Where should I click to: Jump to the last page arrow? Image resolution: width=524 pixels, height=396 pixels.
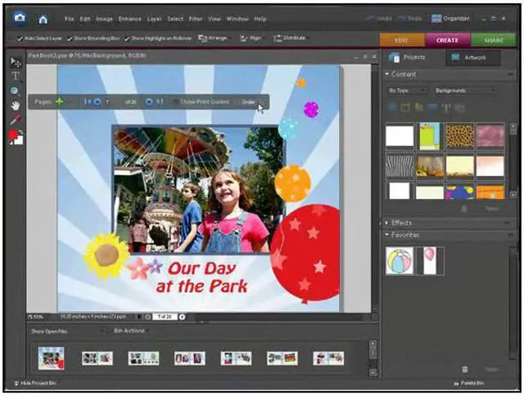[x=160, y=101]
